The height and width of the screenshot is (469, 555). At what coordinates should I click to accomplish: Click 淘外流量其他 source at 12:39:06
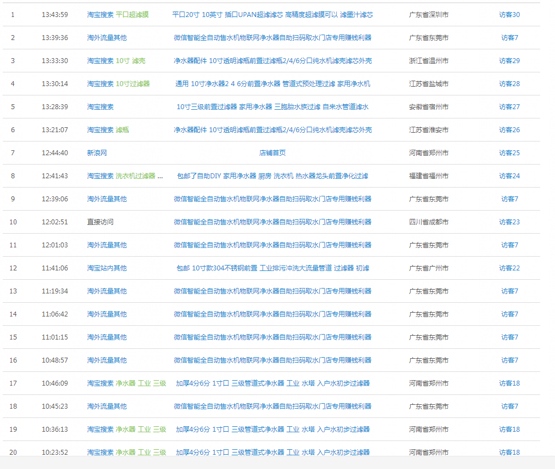click(107, 199)
